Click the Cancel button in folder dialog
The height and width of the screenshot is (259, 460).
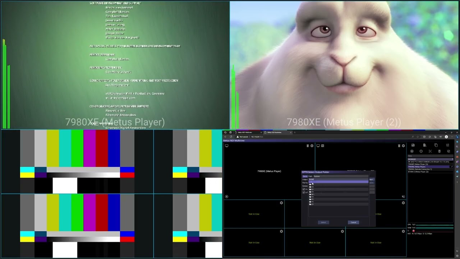353,222
